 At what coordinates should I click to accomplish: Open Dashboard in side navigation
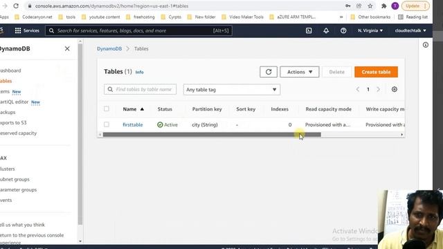pyautogui.click(x=10, y=71)
